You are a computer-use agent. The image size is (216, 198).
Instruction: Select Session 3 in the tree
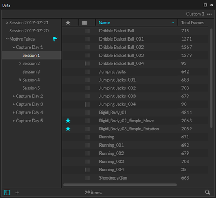tap(31, 72)
